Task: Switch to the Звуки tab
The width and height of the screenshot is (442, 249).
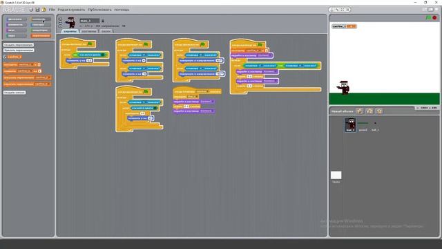Action: click(106, 31)
